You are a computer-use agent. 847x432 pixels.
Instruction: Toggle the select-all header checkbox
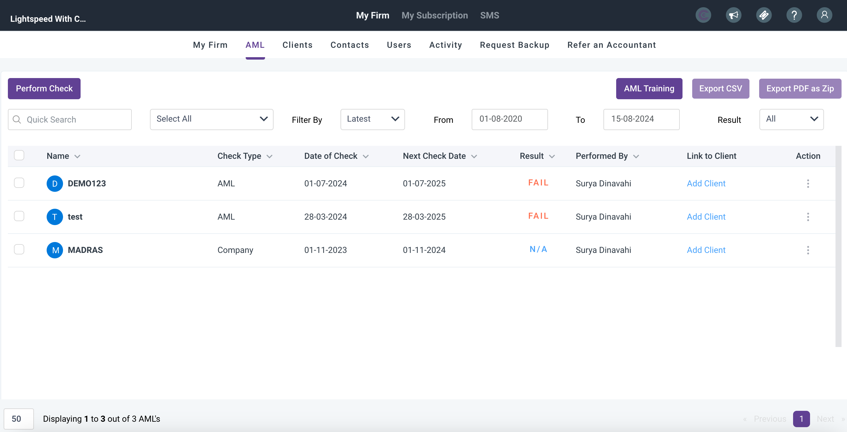click(19, 155)
